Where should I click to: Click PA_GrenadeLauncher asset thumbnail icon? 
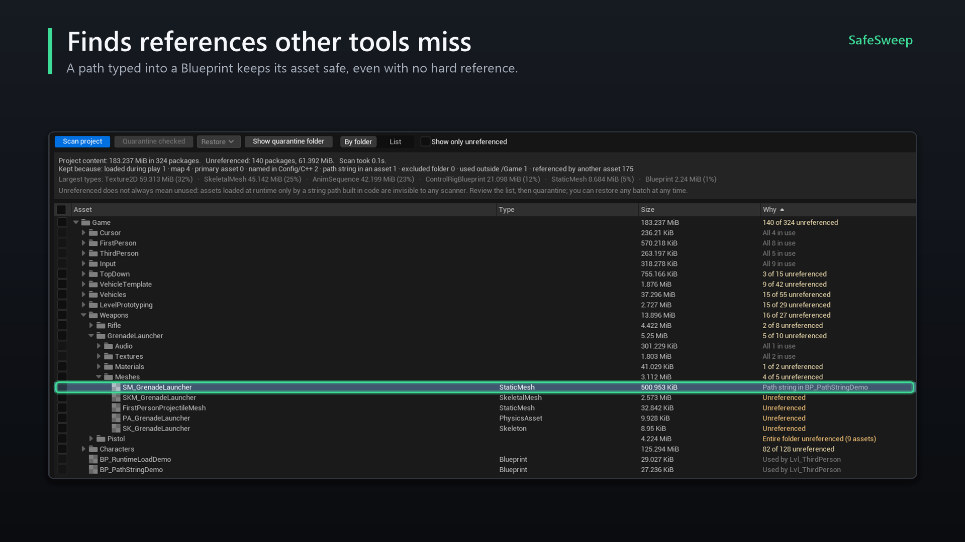coord(116,418)
